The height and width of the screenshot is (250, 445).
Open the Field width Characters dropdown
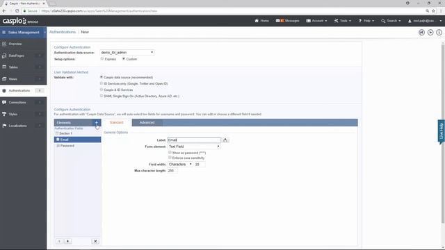(180, 165)
